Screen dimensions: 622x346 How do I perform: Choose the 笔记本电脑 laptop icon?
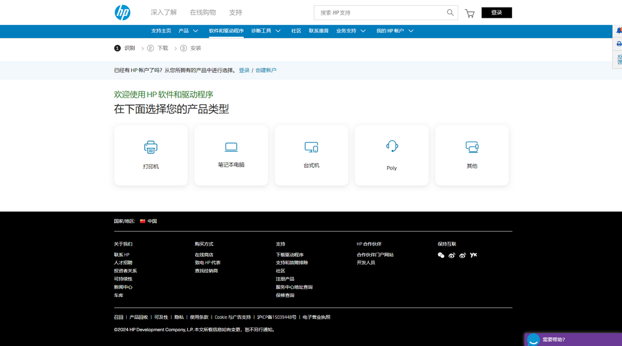231,147
